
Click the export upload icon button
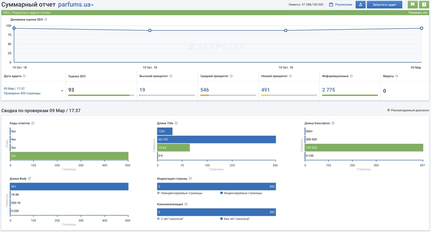(x=360, y=4)
